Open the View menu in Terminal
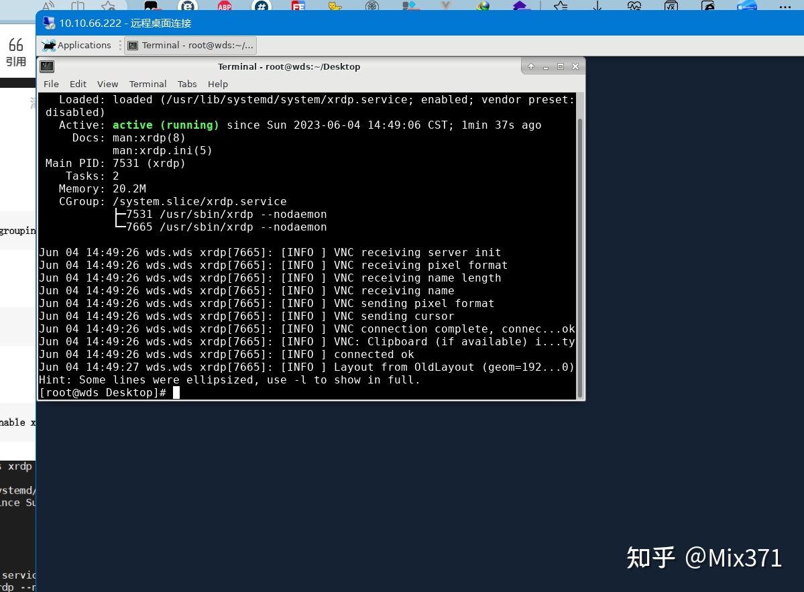Viewport: 804px width, 592px height. pyautogui.click(x=107, y=84)
